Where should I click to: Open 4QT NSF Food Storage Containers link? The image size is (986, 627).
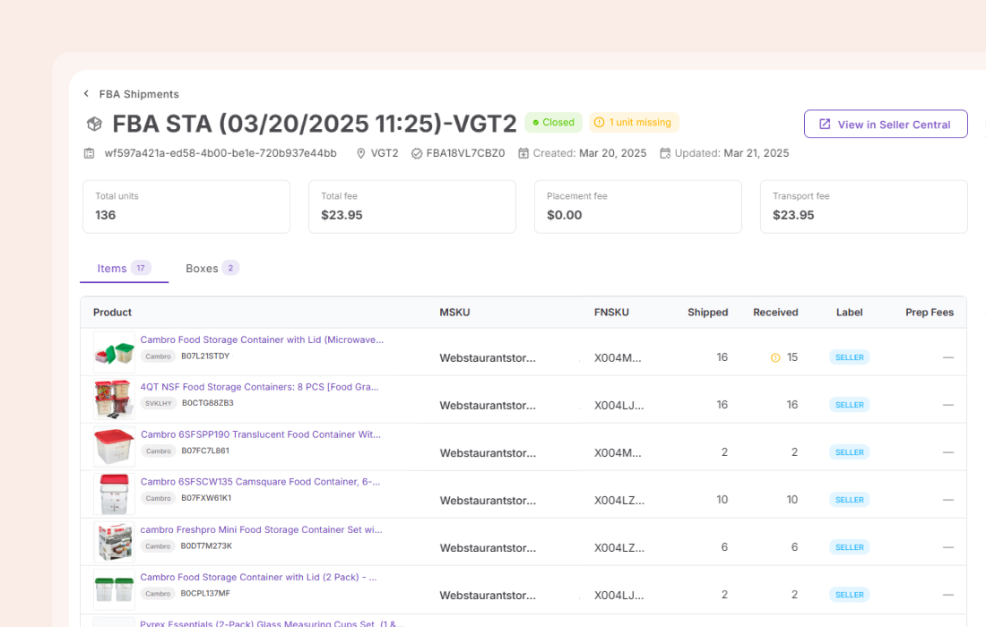click(x=259, y=387)
